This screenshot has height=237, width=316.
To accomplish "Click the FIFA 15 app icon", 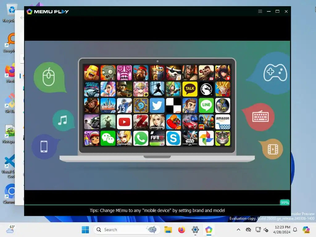I will click(x=157, y=138).
